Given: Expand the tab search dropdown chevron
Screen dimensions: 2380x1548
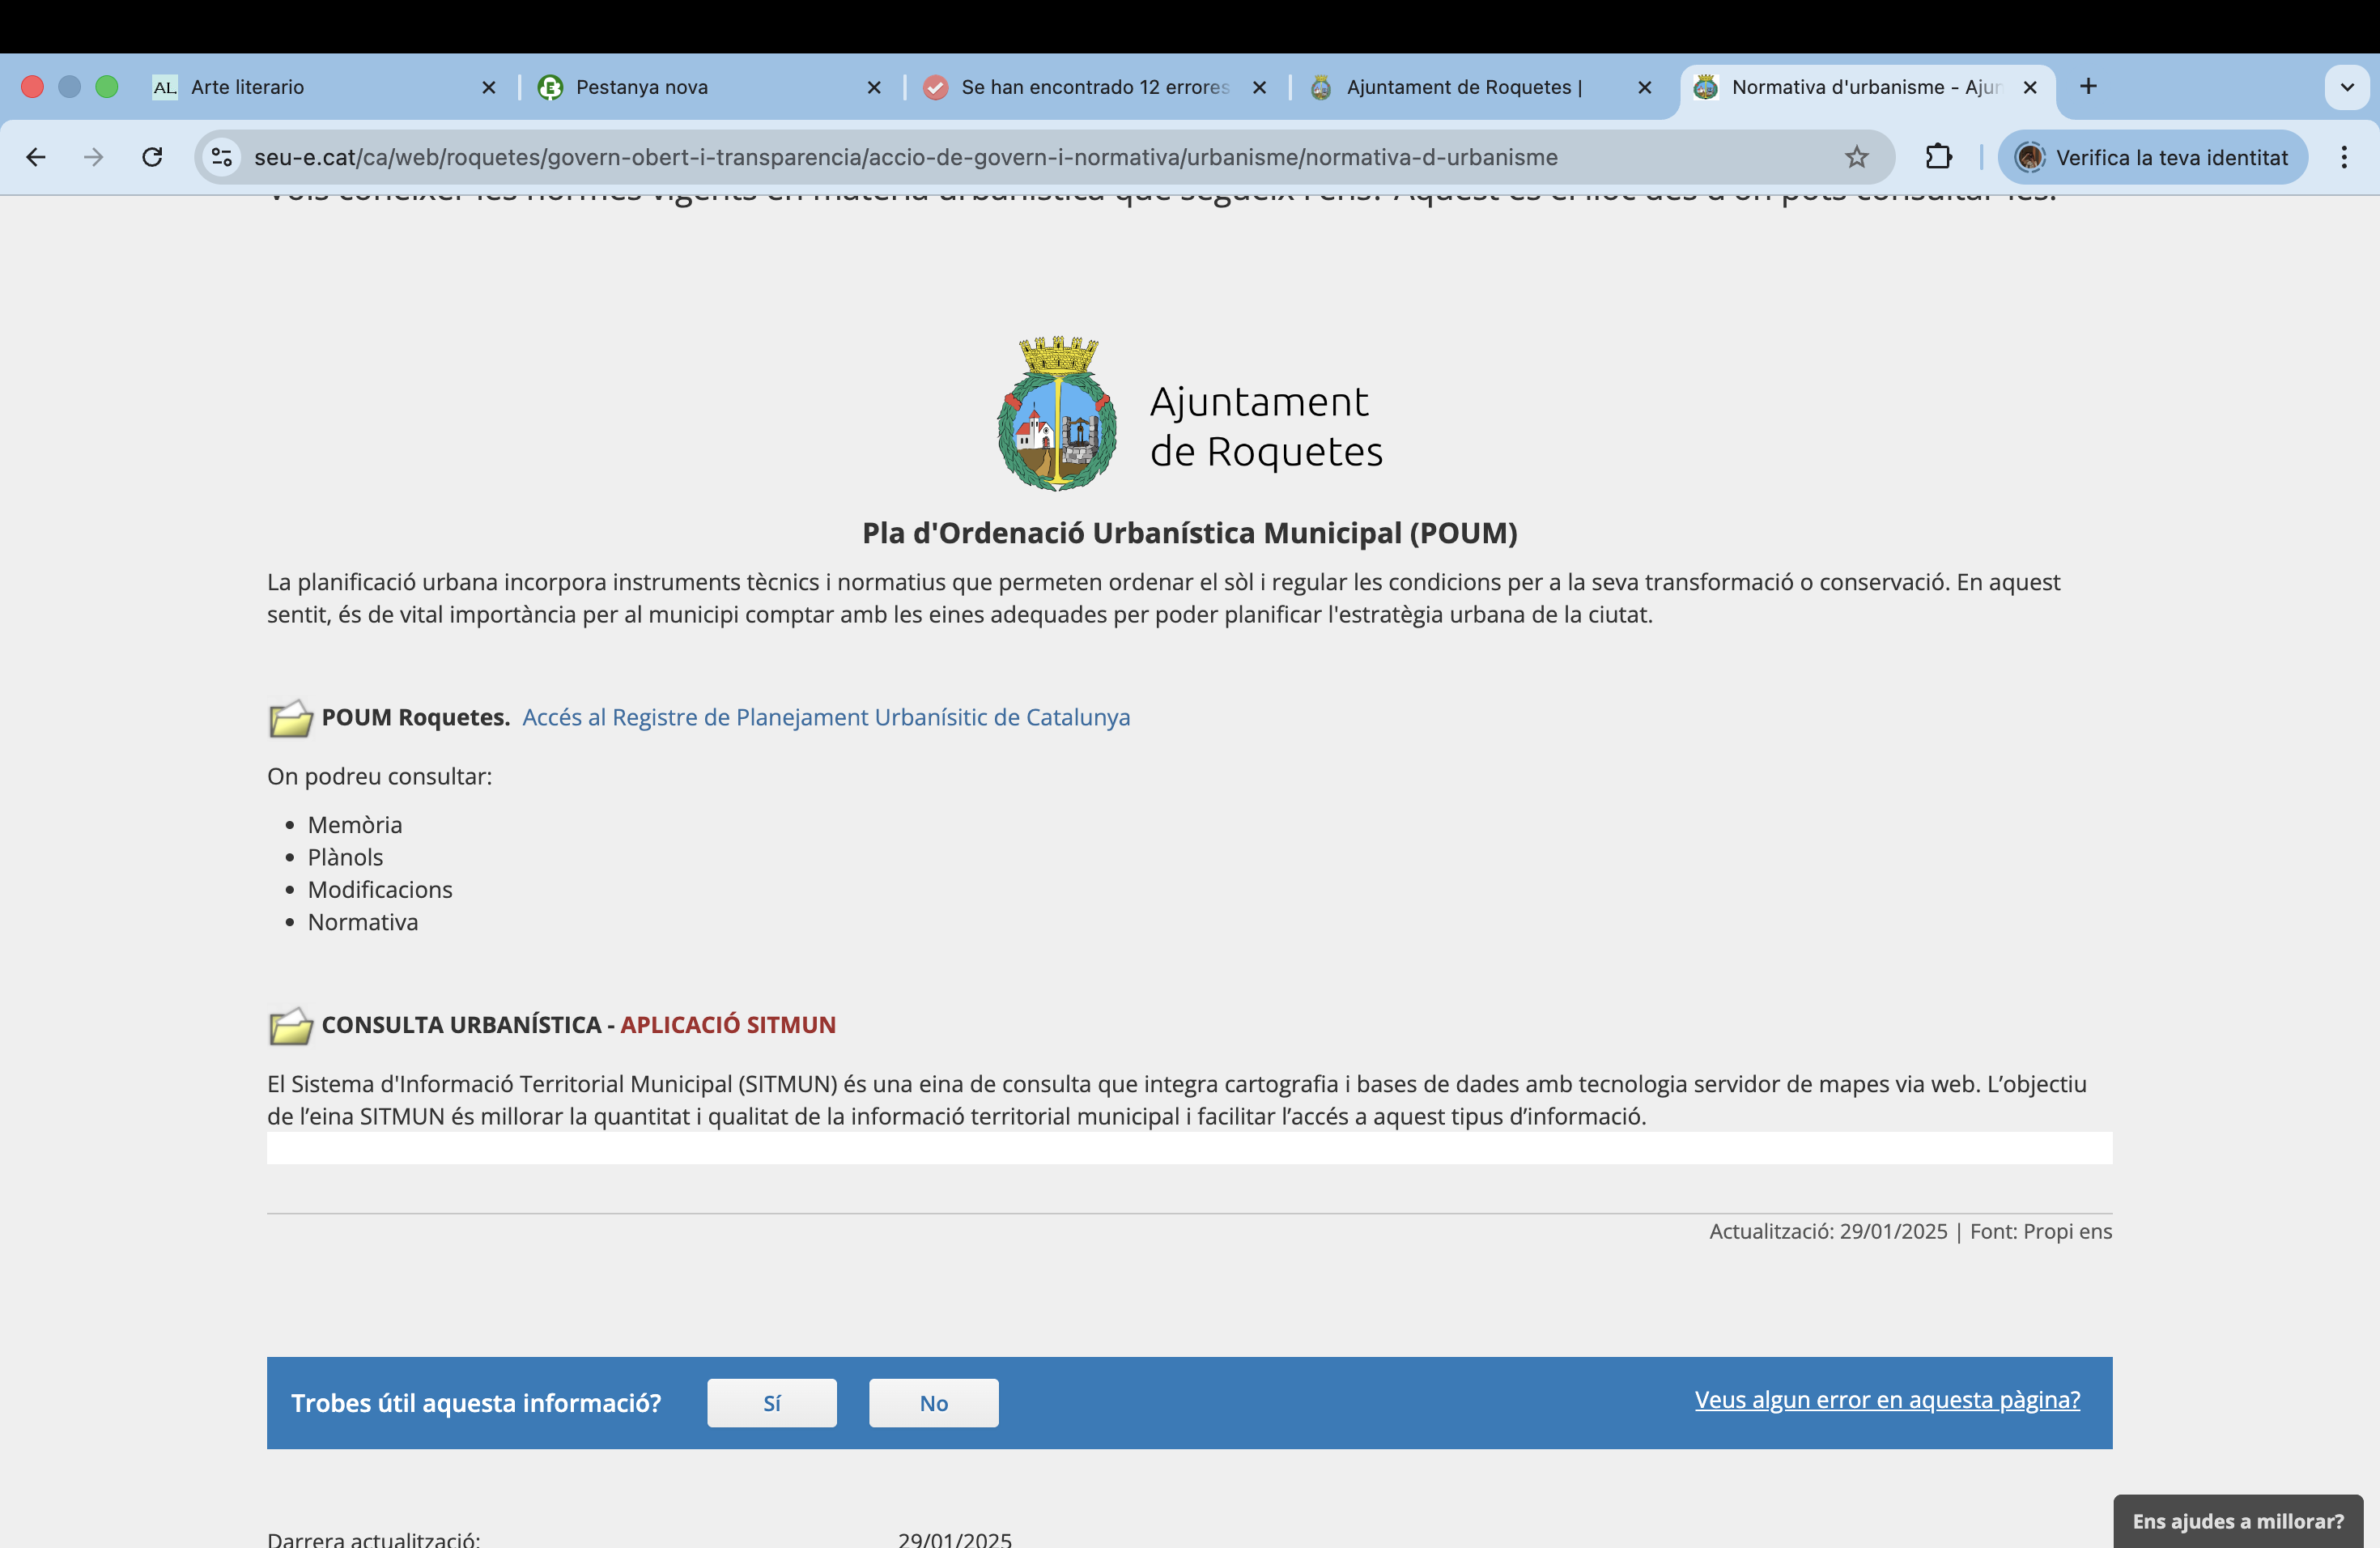Looking at the screenshot, I should pyautogui.click(x=2346, y=87).
